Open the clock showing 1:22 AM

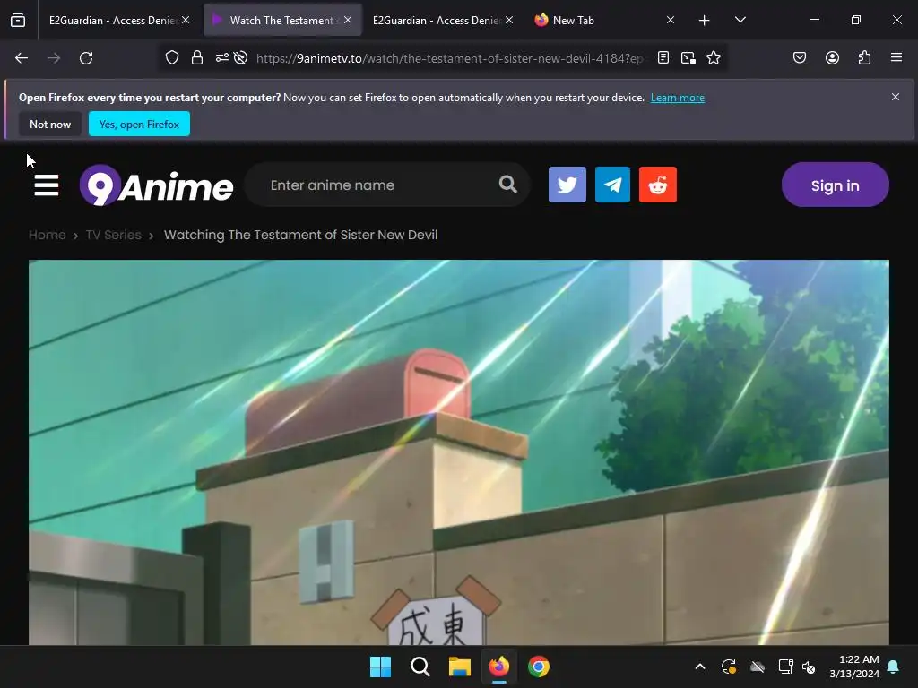click(854, 666)
